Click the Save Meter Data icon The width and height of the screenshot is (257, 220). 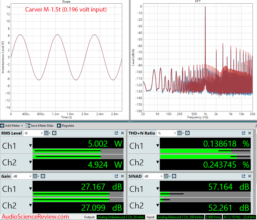28,126
